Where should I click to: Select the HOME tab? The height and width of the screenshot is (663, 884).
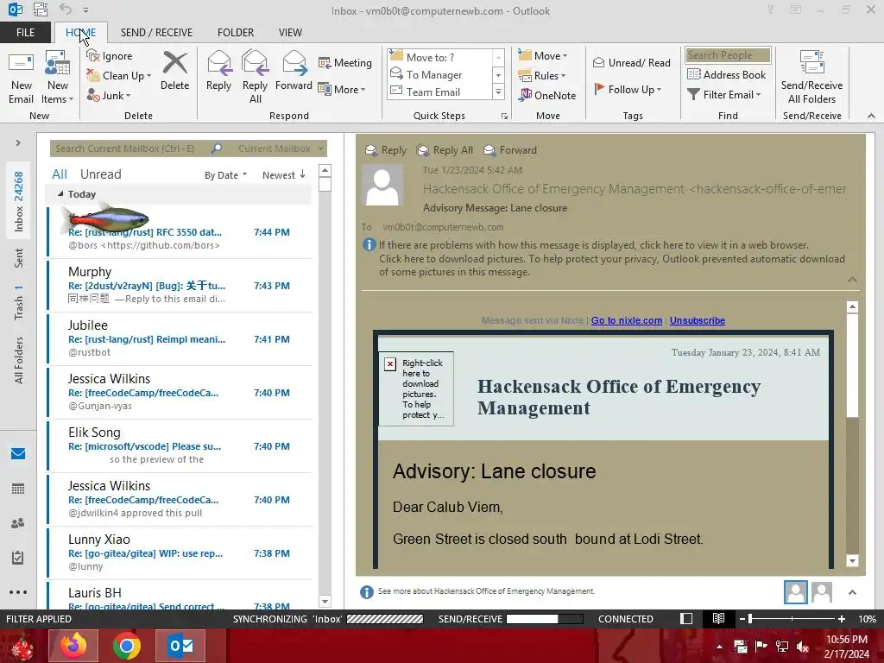click(80, 33)
